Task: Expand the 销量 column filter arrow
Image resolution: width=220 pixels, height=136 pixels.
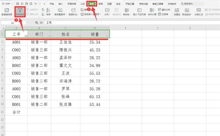Action: (108, 37)
